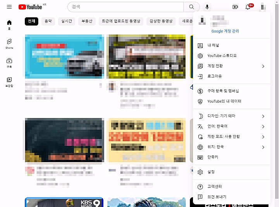Open the KBS News 9 thumbnail
The height and width of the screenshot is (207, 279).
(x=64, y=202)
